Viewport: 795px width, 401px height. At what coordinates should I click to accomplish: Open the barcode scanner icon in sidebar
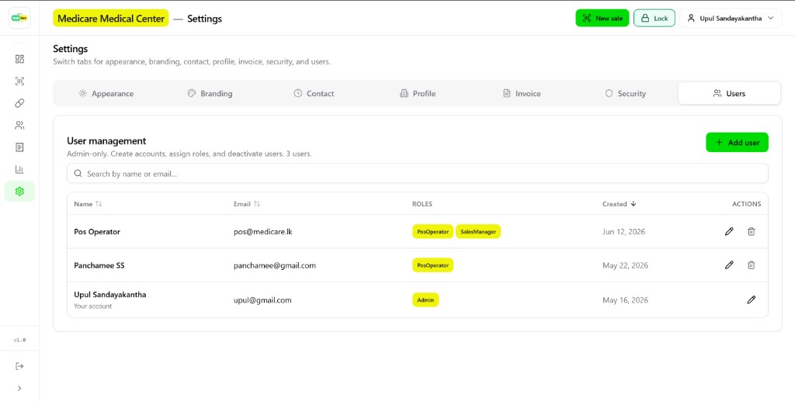tap(19, 81)
